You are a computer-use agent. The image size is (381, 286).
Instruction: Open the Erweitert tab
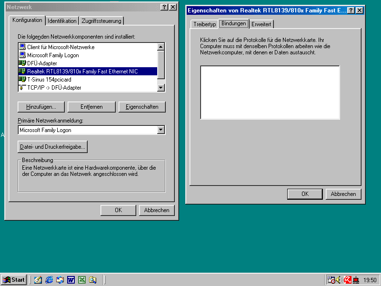tap(261, 24)
